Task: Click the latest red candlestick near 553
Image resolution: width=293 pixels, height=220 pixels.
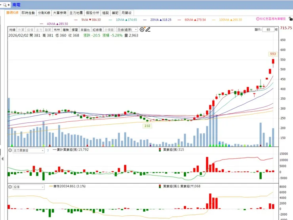Action: click(273, 61)
